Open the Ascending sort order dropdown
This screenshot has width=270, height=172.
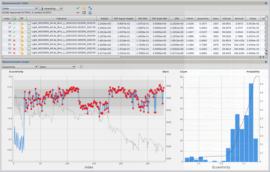tap(51, 8)
